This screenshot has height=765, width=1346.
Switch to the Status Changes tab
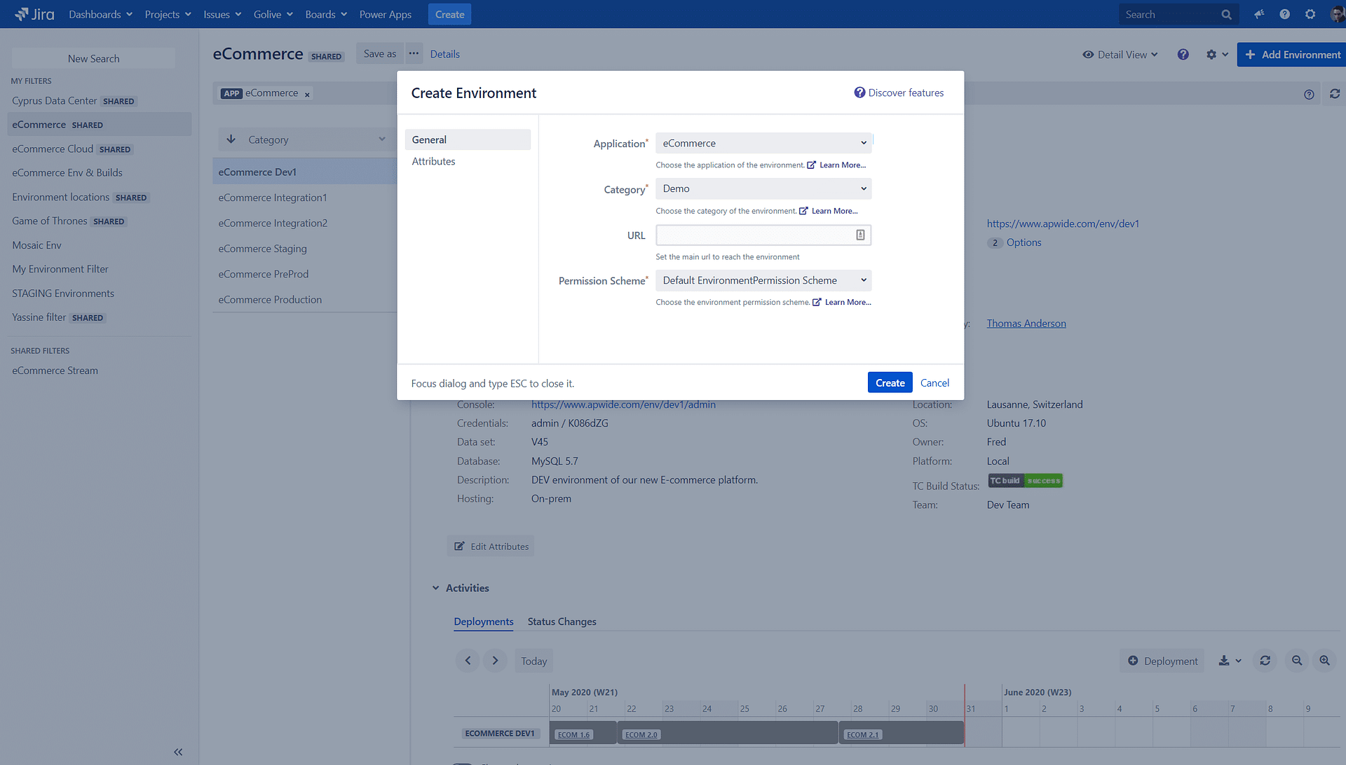point(562,621)
